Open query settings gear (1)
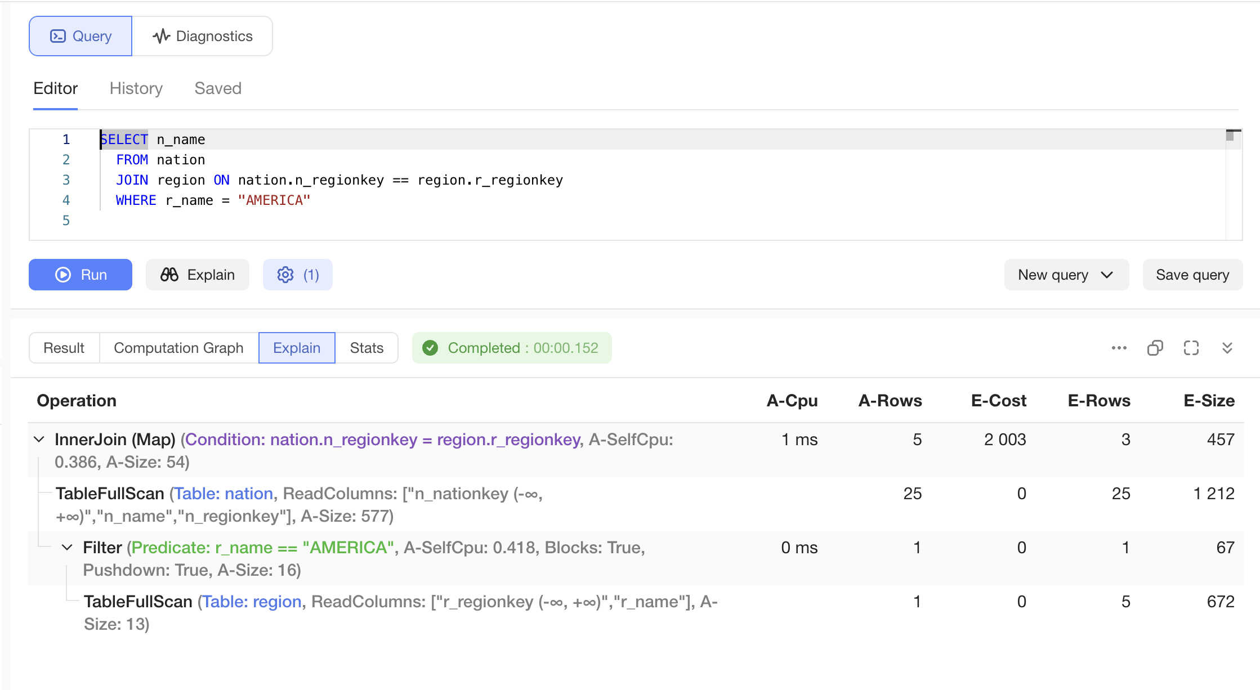This screenshot has height=690, width=1260. (x=298, y=275)
